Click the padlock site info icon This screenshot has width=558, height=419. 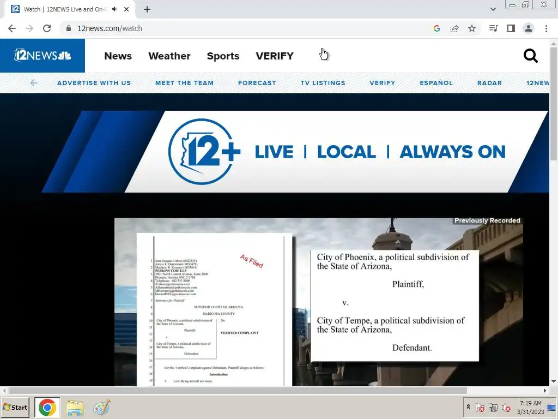tap(69, 28)
